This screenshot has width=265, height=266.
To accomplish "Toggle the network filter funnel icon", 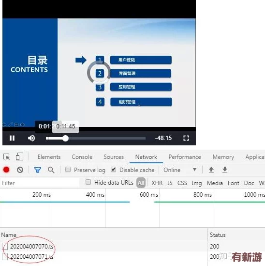I will click(x=38, y=170).
